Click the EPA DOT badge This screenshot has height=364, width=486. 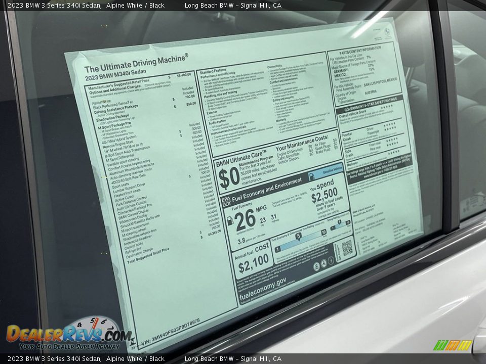[226, 201]
